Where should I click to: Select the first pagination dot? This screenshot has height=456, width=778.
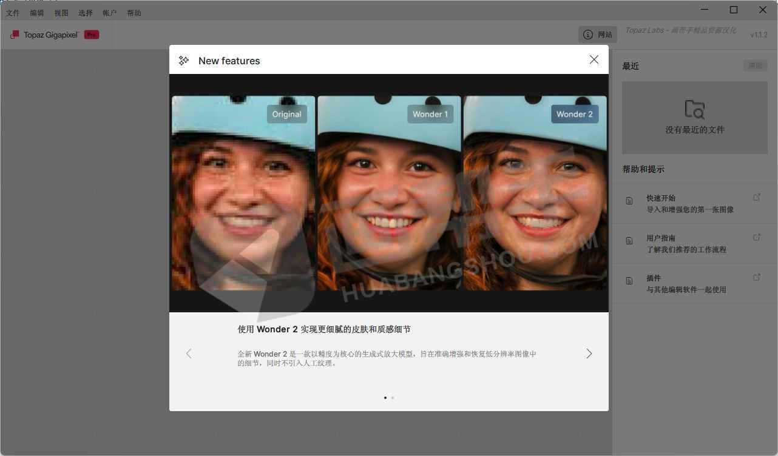pos(385,398)
